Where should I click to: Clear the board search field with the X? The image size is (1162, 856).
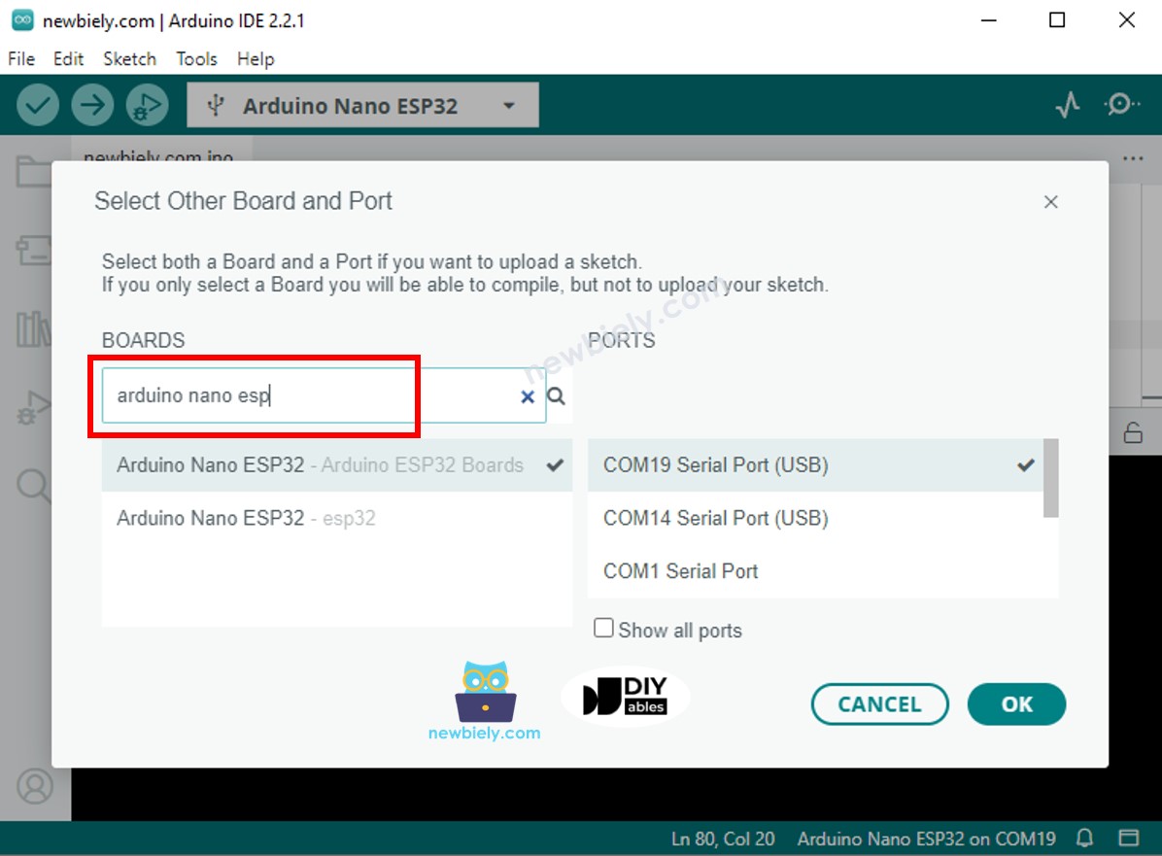coord(528,395)
